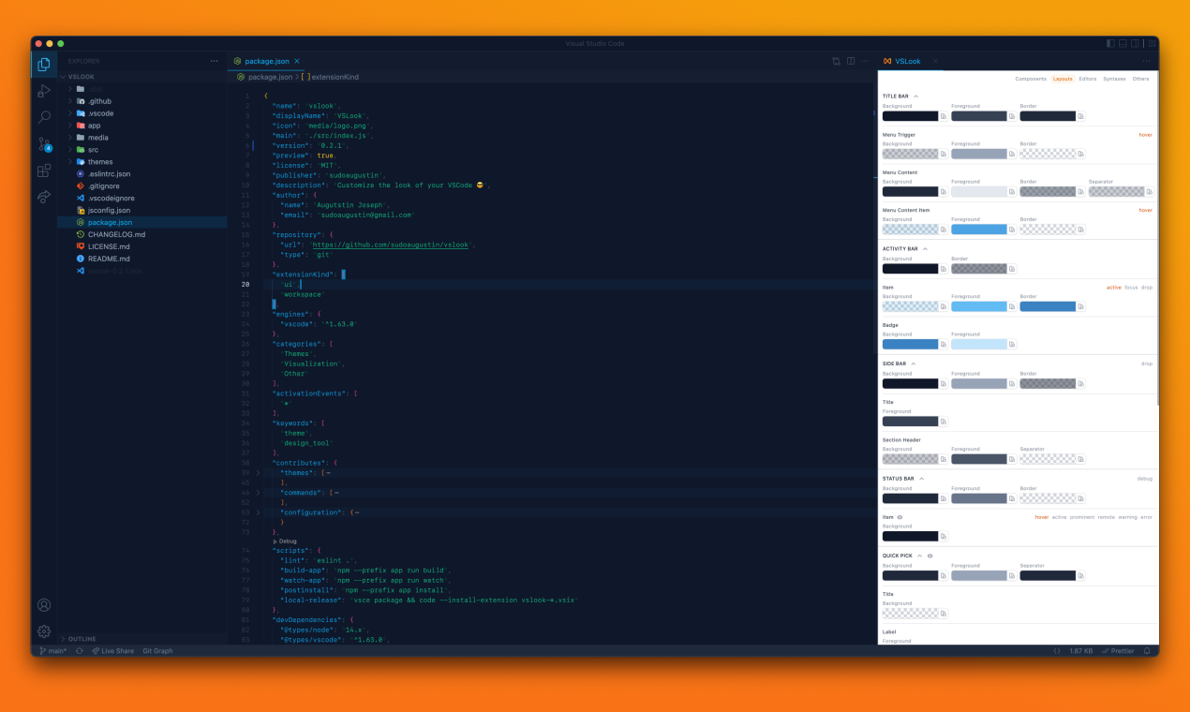Click Live Share in status bar
Viewport: 1190px width, 712px height.
[112, 650]
